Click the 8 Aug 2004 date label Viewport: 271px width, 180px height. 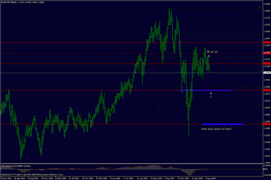coord(33,178)
